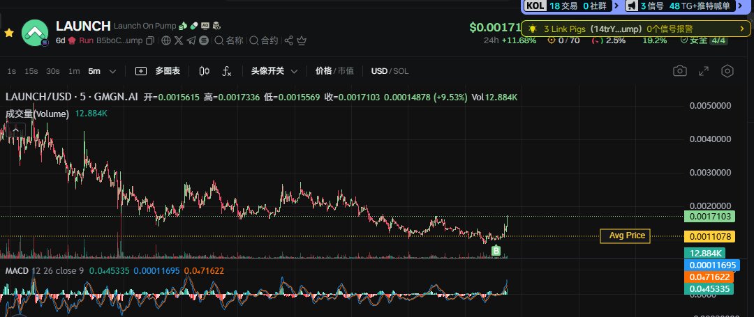Click the yellow 0.0011078 price tag

tap(711, 236)
